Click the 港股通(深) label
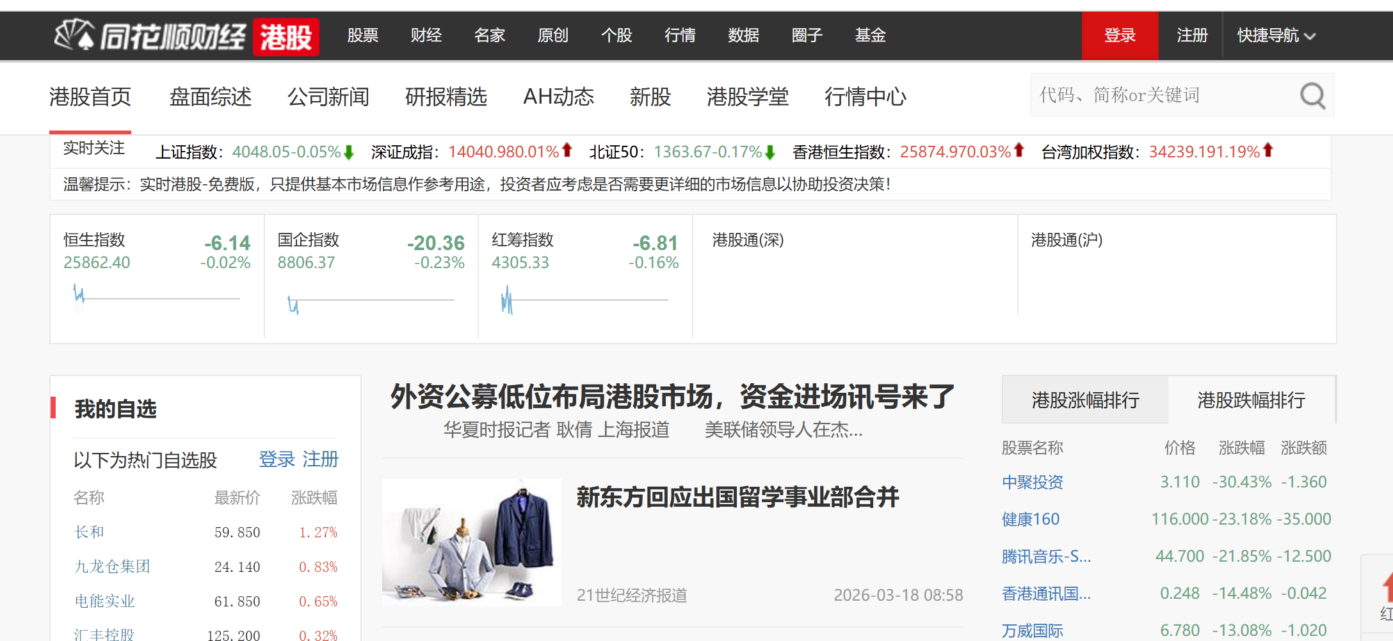1393x641 pixels. point(748,241)
